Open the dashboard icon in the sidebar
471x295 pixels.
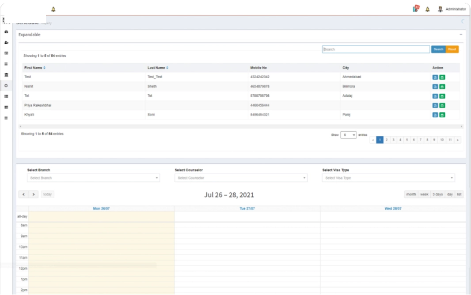point(6,32)
